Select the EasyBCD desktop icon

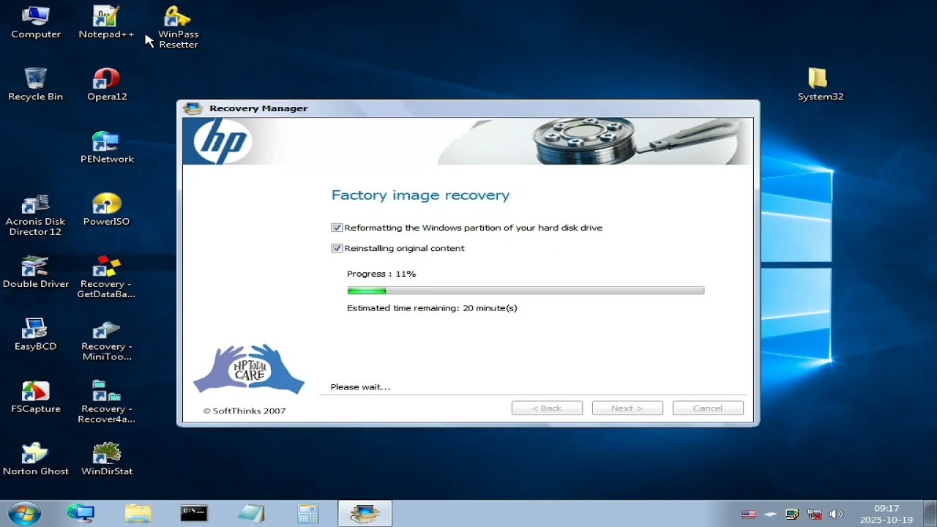[35, 334]
